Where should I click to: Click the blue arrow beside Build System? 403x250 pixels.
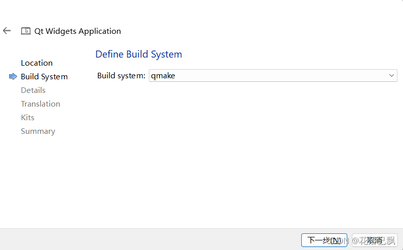click(x=13, y=76)
